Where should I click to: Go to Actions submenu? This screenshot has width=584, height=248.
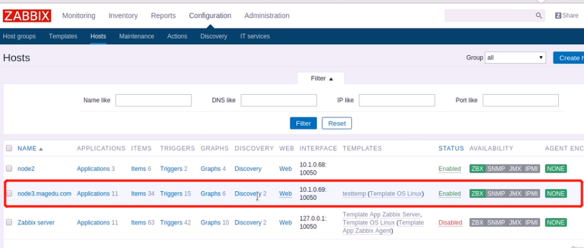pyautogui.click(x=177, y=36)
